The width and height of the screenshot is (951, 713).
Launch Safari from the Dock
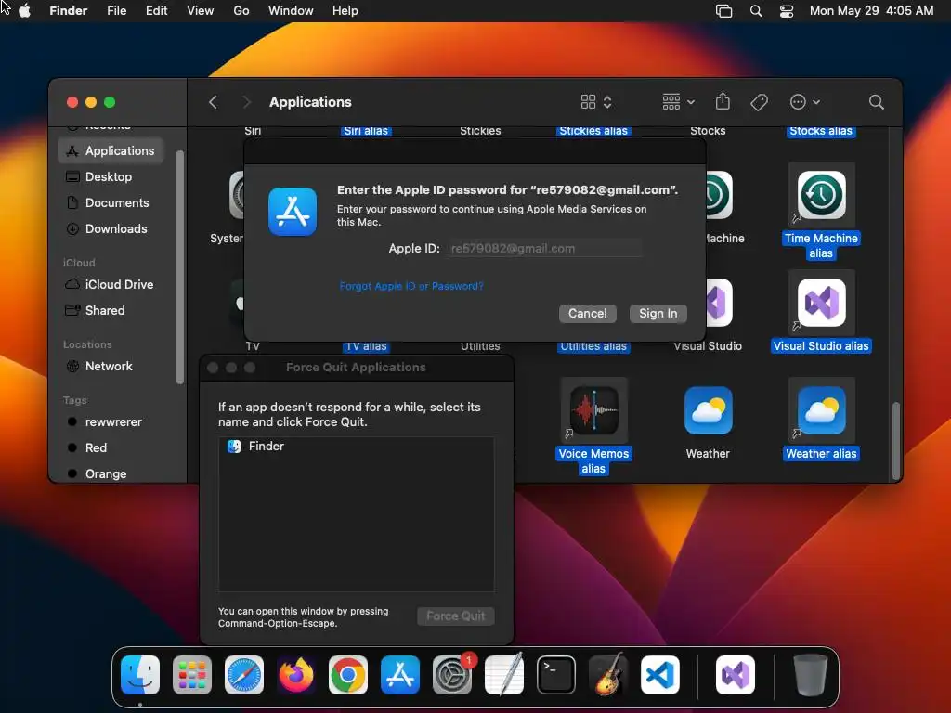point(244,675)
